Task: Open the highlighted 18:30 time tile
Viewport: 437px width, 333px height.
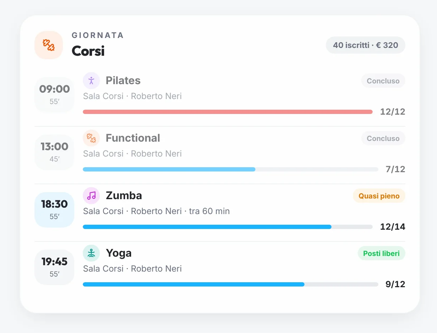Action: [54, 210]
